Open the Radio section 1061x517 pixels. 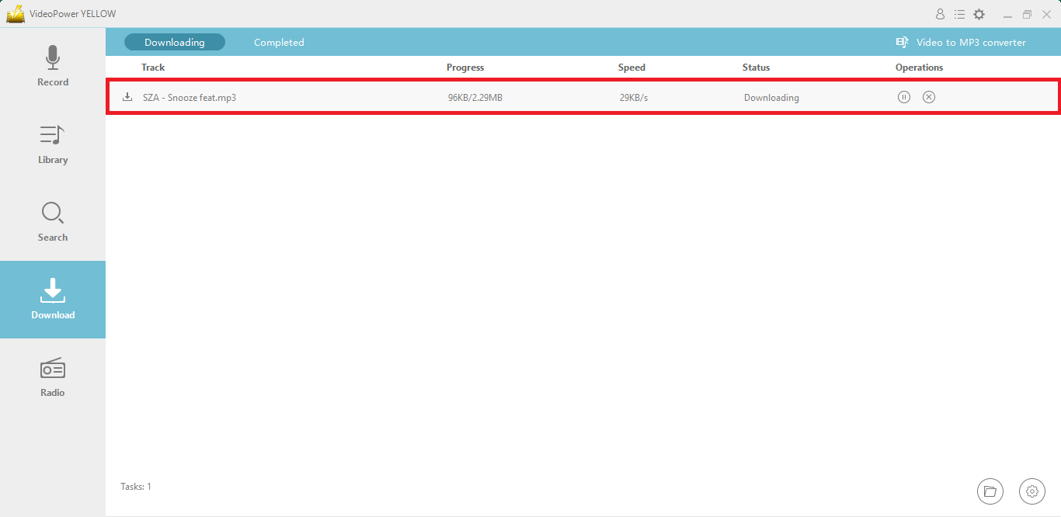coord(53,377)
